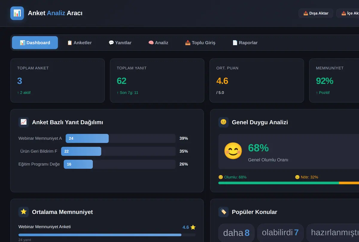Click the Toplam Yanıt stat card

point(157,81)
